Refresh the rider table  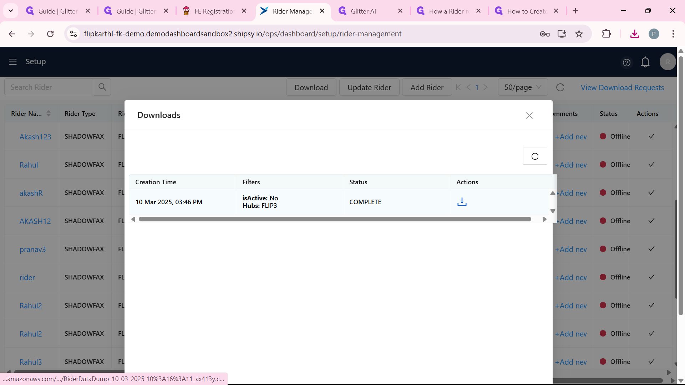[560, 87]
